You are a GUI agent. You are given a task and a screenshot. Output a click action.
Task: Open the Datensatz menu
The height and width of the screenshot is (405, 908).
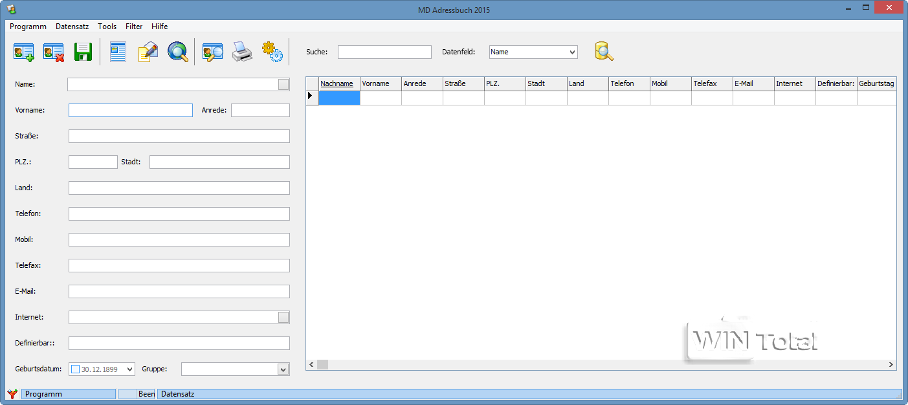point(72,27)
